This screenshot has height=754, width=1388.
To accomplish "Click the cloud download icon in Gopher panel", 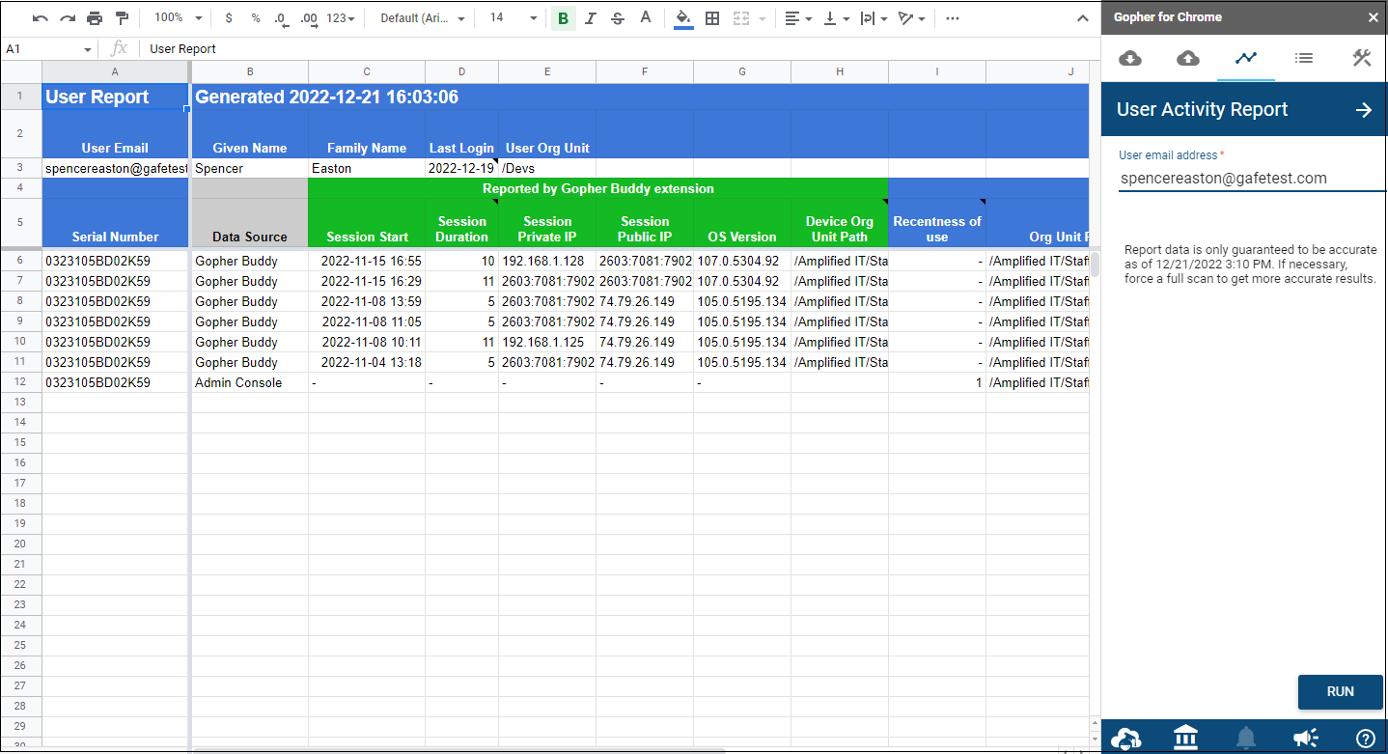I will coord(1129,59).
